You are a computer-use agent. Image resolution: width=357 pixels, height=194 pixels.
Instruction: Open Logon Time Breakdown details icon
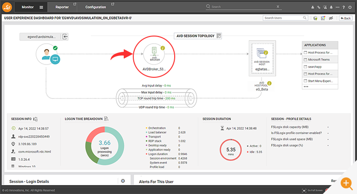click(x=106, y=119)
